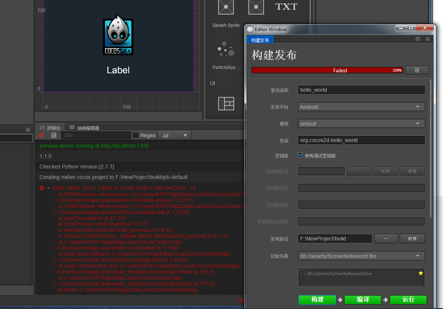443x309 pixels.
Task: Maximize the Editor Window
Action: [x=411, y=28]
